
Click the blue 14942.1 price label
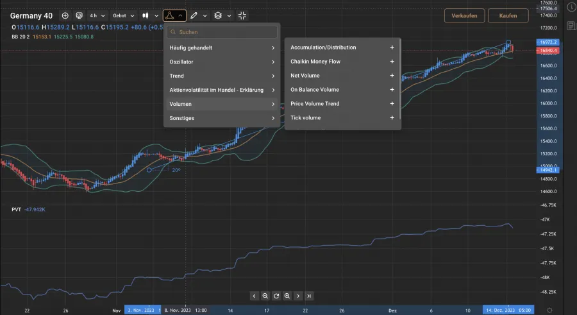(x=548, y=170)
